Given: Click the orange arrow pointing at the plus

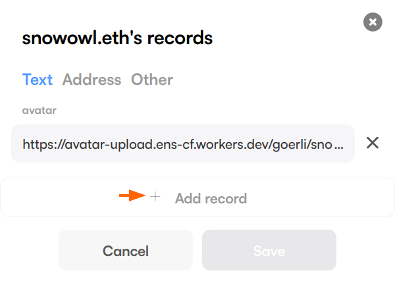Looking at the screenshot, I should coord(131,195).
